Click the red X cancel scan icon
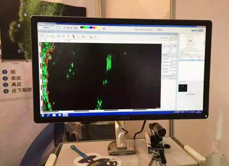 point(104,29)
